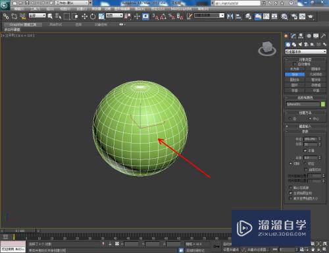Toggle the Percent Snap icon

click(172, 16)
